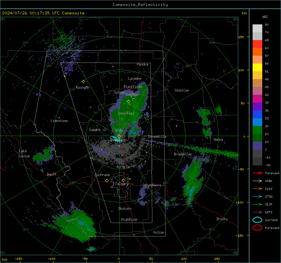Click the 20 dBZ green color swatch
The image size is (281, 263).
(x=257, y=130)
